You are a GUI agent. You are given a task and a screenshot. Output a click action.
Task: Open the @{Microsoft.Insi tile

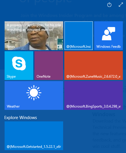79,36
